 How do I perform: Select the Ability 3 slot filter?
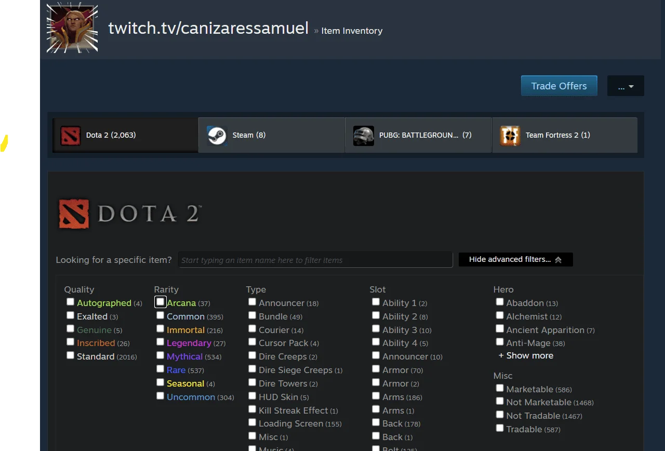[376, 329]
